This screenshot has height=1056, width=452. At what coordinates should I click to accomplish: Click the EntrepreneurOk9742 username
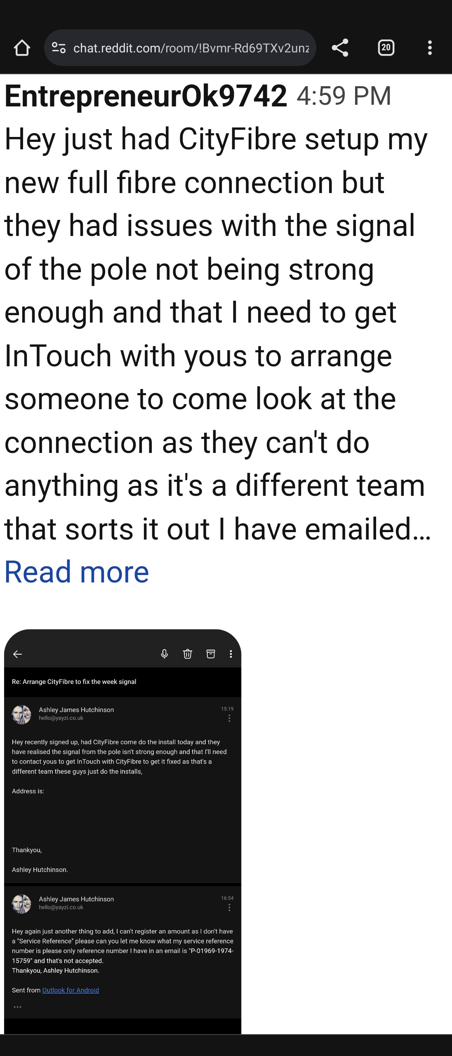click(146, 96)
